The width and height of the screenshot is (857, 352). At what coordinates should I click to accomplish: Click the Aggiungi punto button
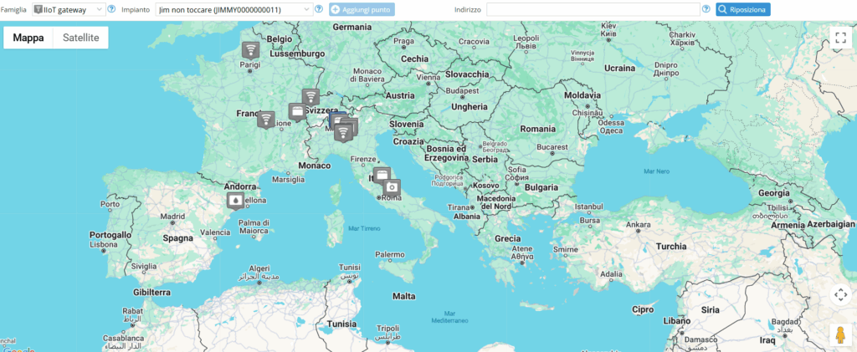(362, 9)
